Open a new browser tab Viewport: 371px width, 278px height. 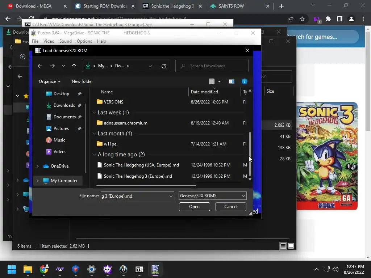point(281,6)
